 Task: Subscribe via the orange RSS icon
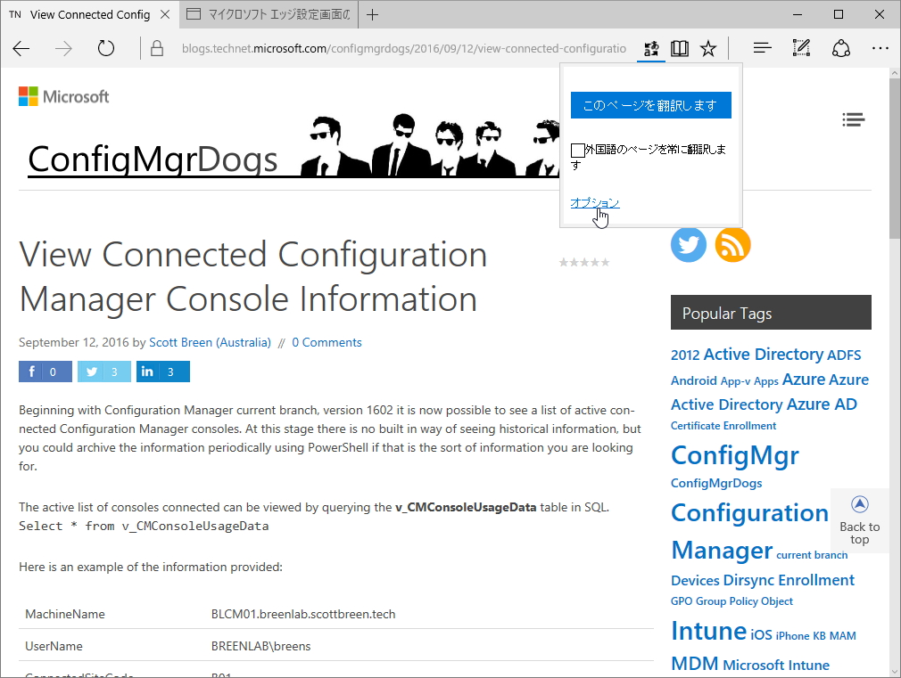(732, 244)
